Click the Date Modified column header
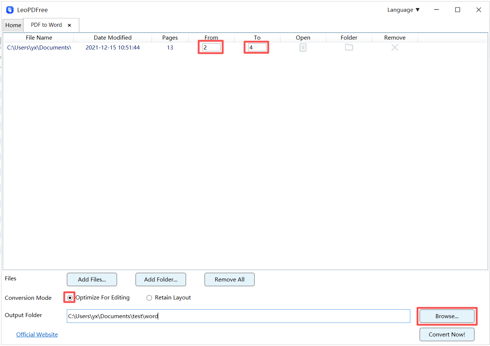 [x=113, y=37]
